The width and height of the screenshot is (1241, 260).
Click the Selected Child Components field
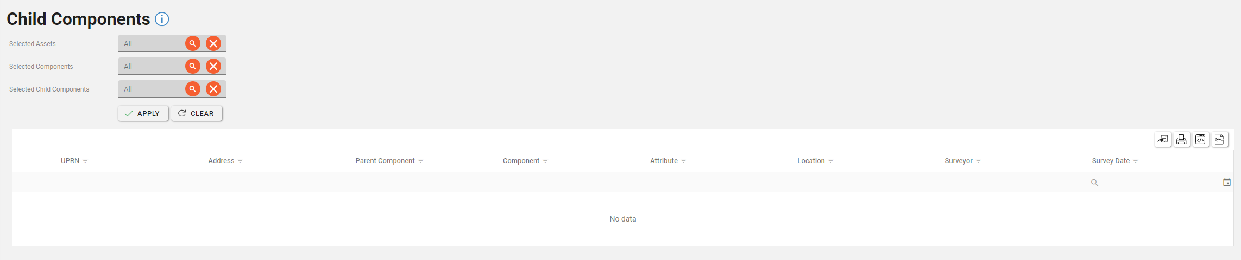[x=151, y=89]
